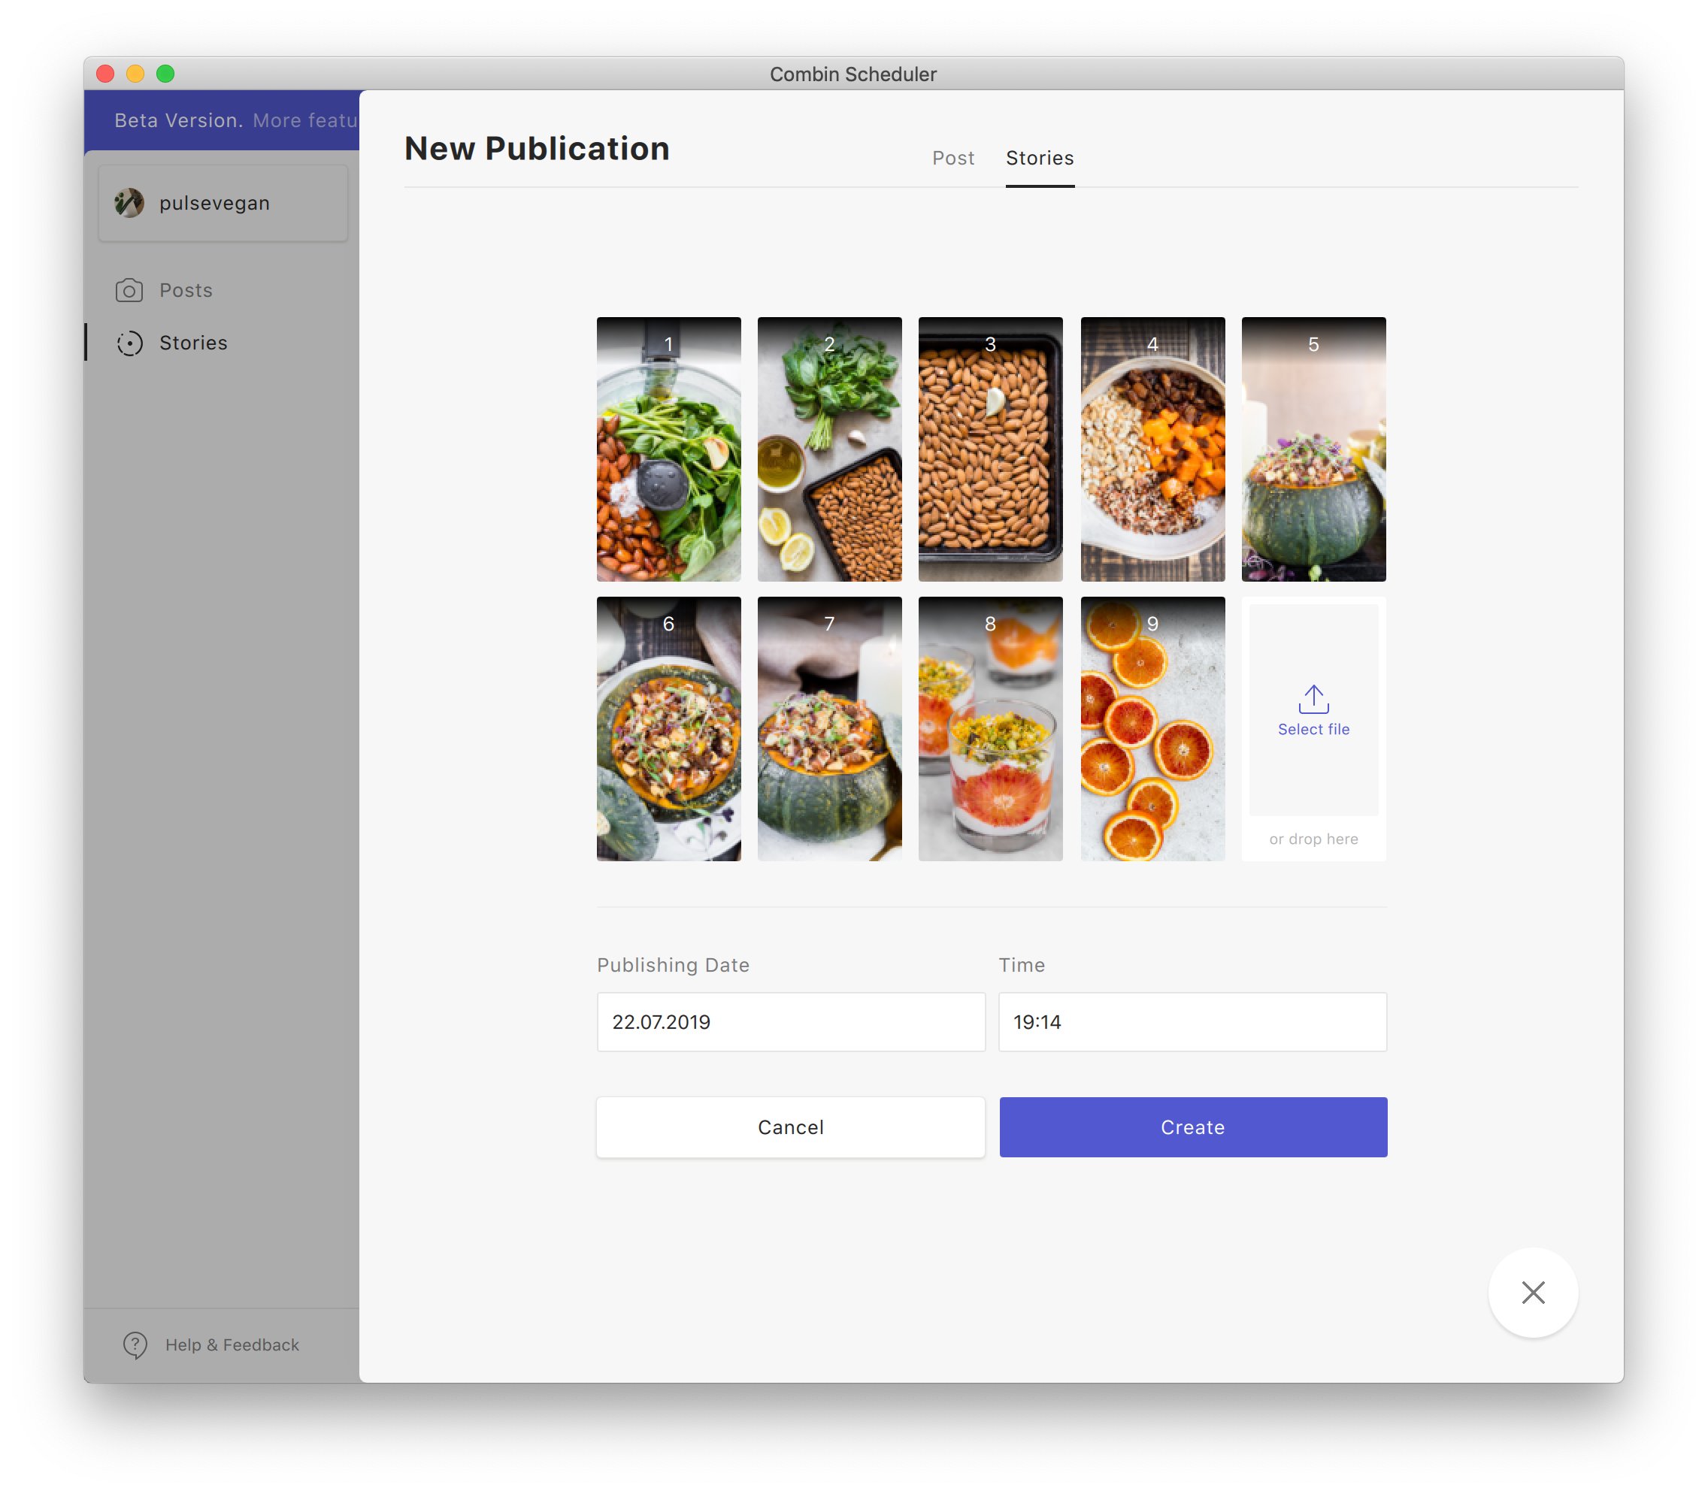
Task: Click the Time input field showing 19:14
Action: (x=1192, y=1022)
